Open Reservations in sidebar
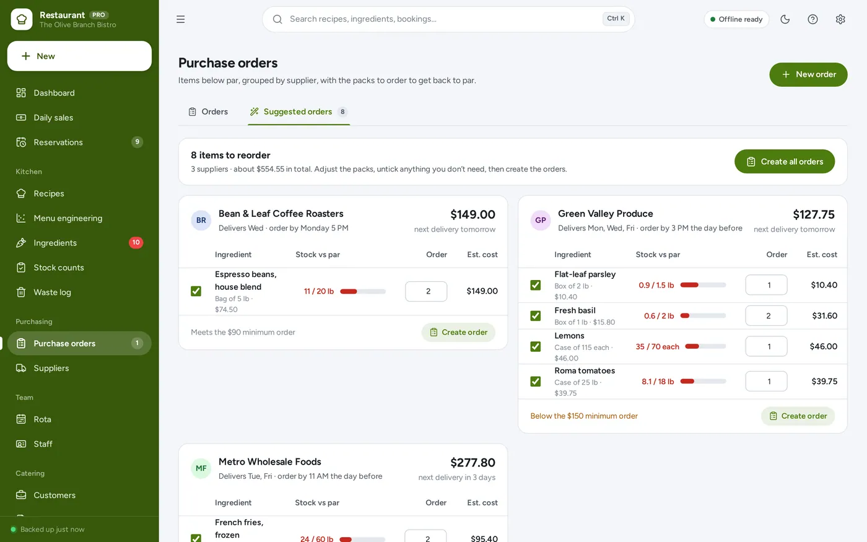 tap(79, 142)
